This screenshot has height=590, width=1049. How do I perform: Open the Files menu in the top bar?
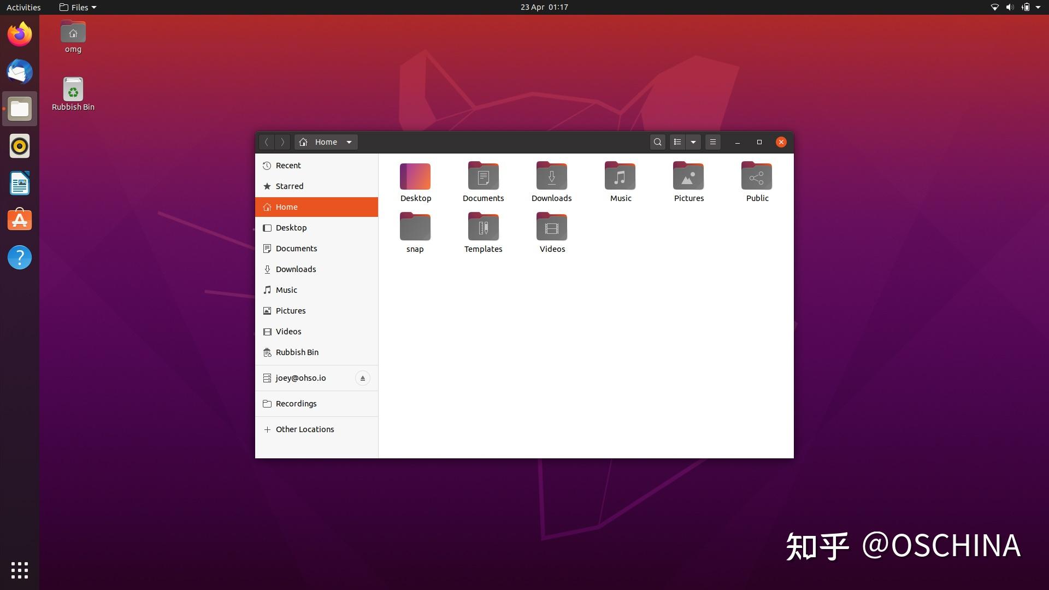76,7
